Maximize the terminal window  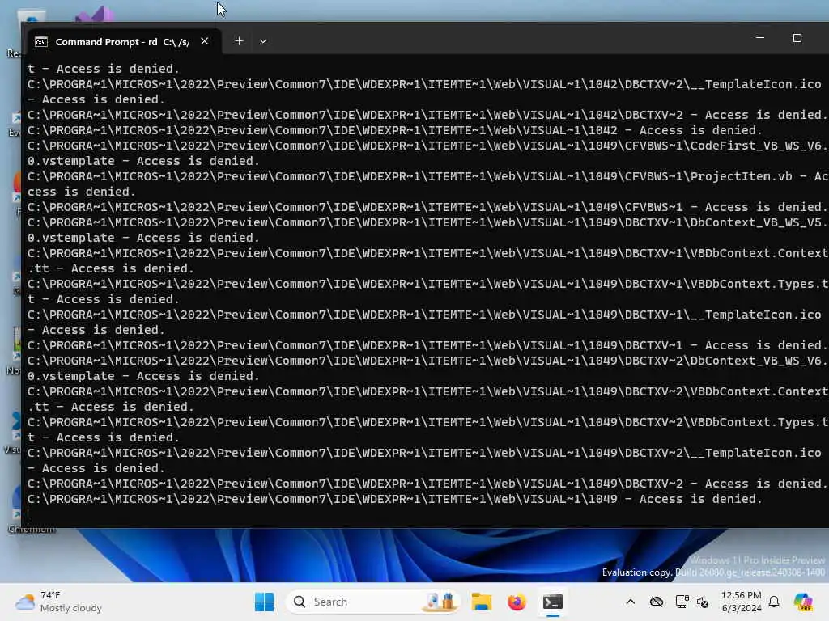click(x=797, y=38)
